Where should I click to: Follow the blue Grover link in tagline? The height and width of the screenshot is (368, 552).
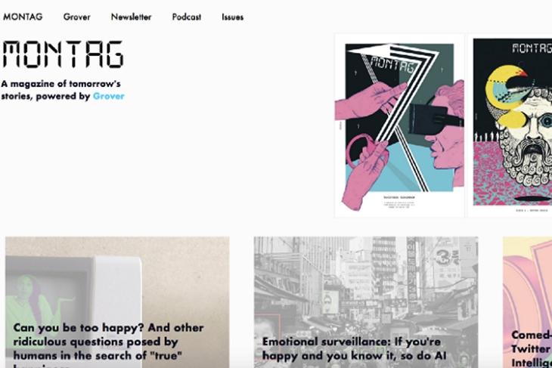point(108,96)
